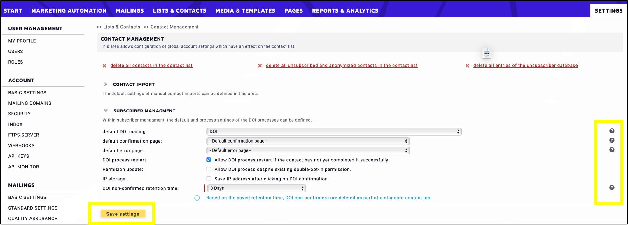
Task: Open Mailing Domains in sidebar
Action: pos(30,103)
